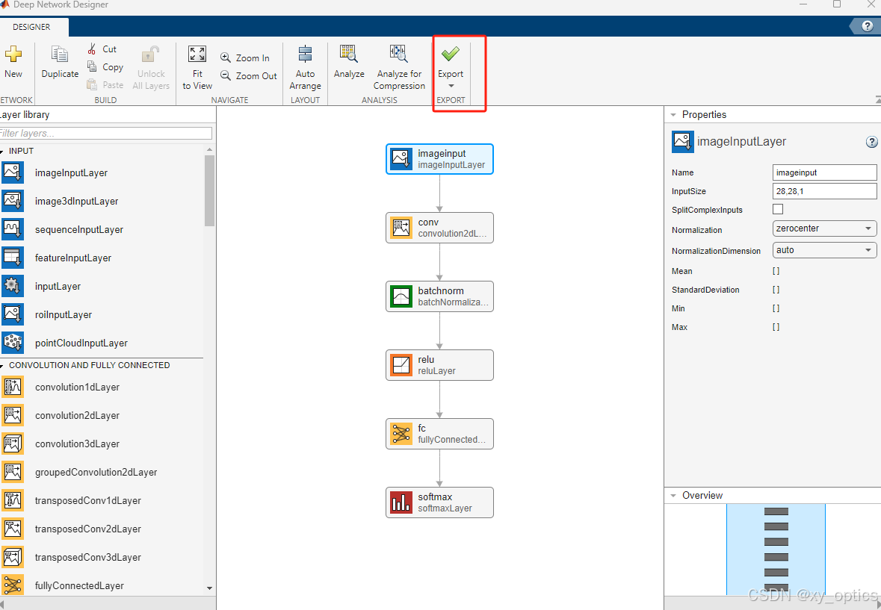Image resolution: width=881 pixels, height=610 pixels.
Task: Select the batchnorm node on canvas
Action: (x=439, y=296)
